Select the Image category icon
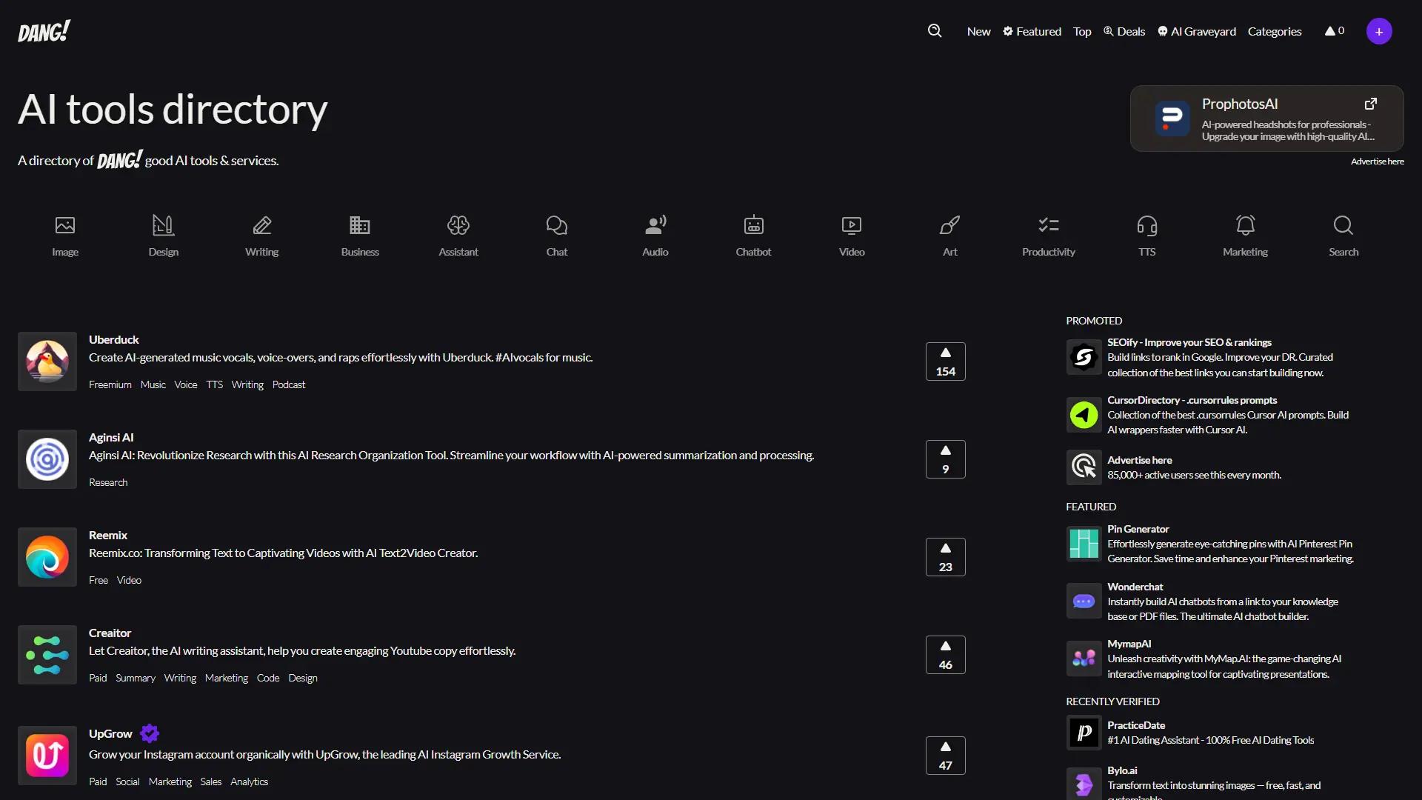 coord(65,225)
